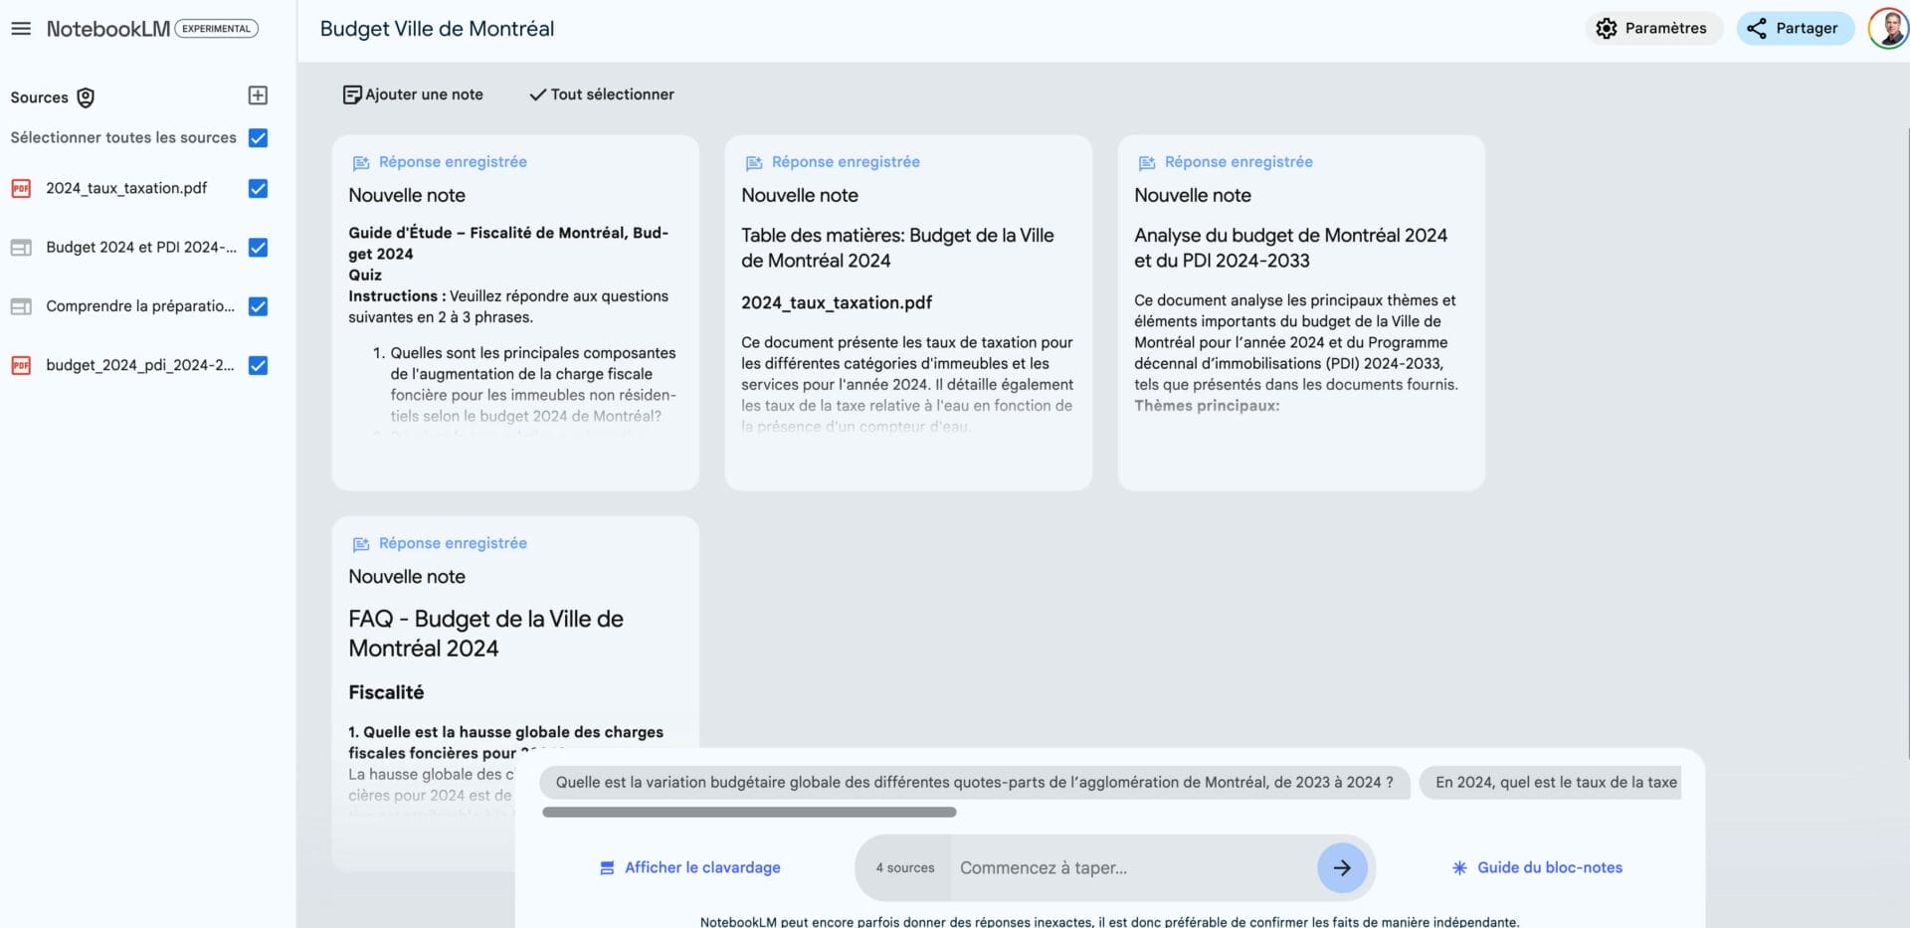This screenshot has width=1910, height=928.
Task: Click Tout sélectionner
Action: 602,94
